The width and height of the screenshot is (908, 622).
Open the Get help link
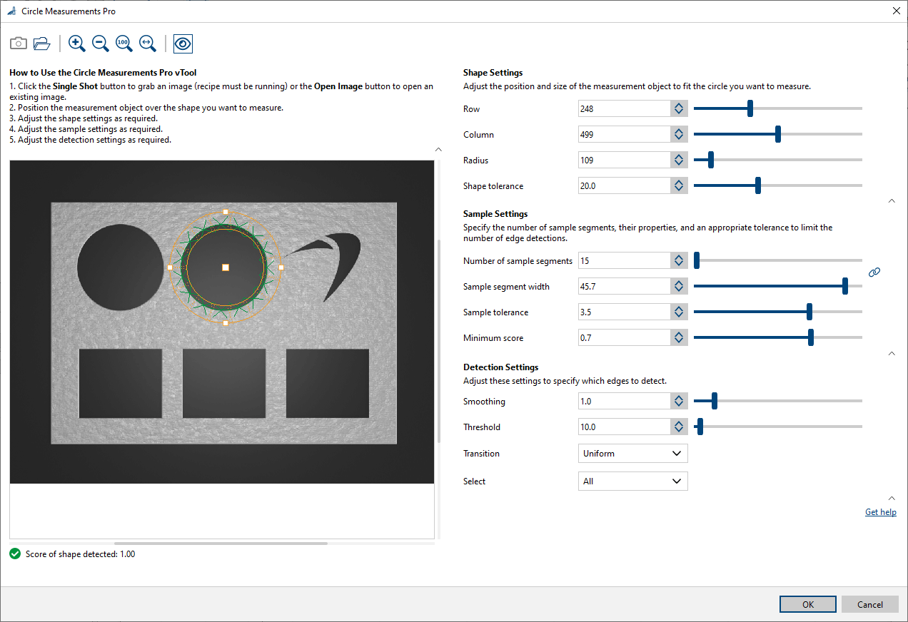[x=881, y=512]
